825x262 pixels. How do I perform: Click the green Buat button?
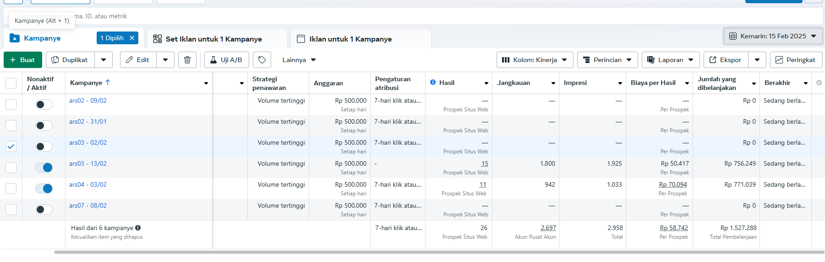[x=23, y=60]
